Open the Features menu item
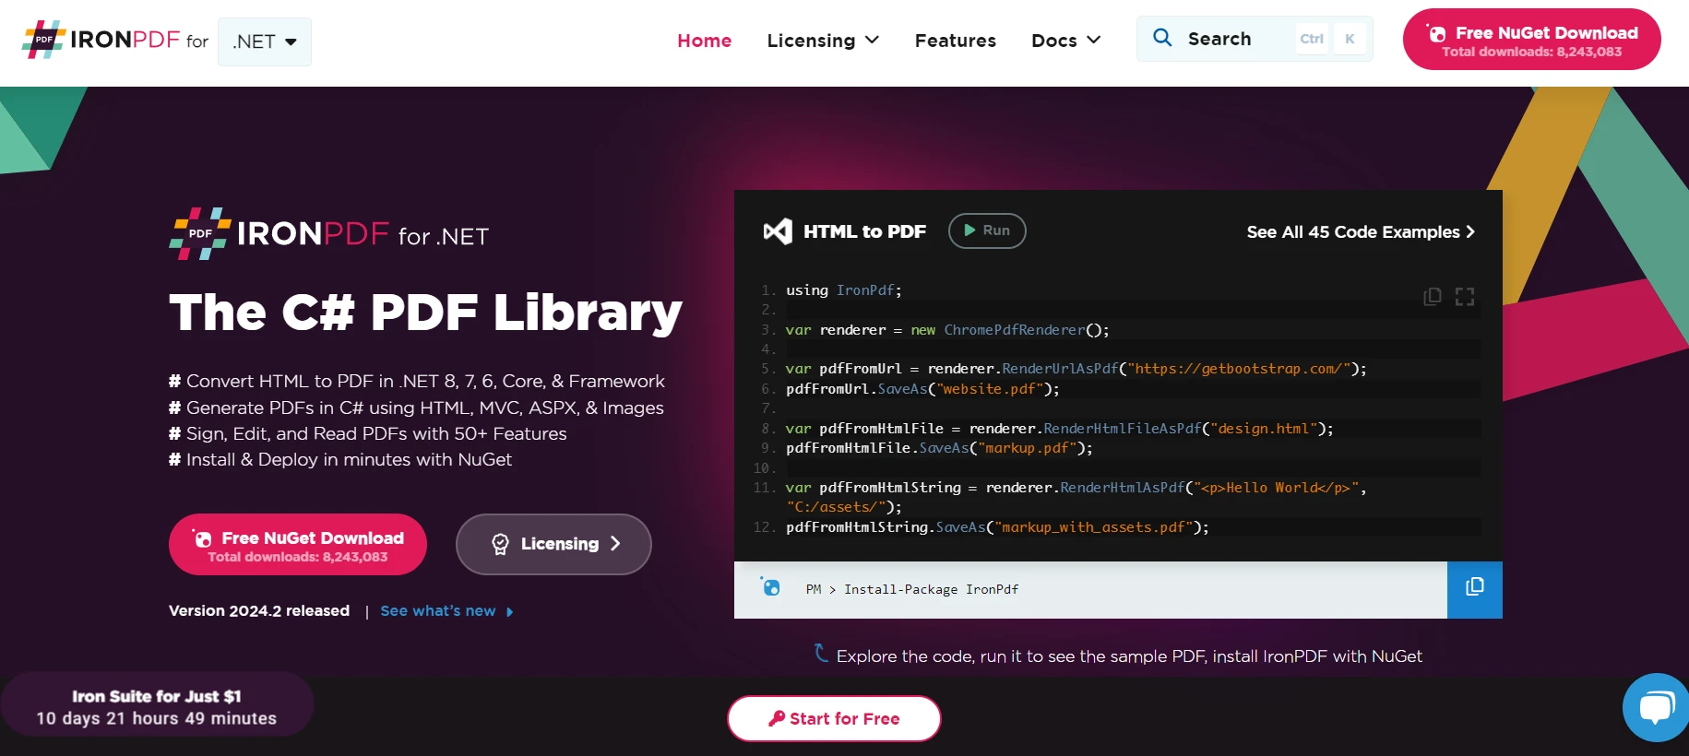The height and width of the screenshot is (756, 1689). pyautogui.click(x=955, y=41)
